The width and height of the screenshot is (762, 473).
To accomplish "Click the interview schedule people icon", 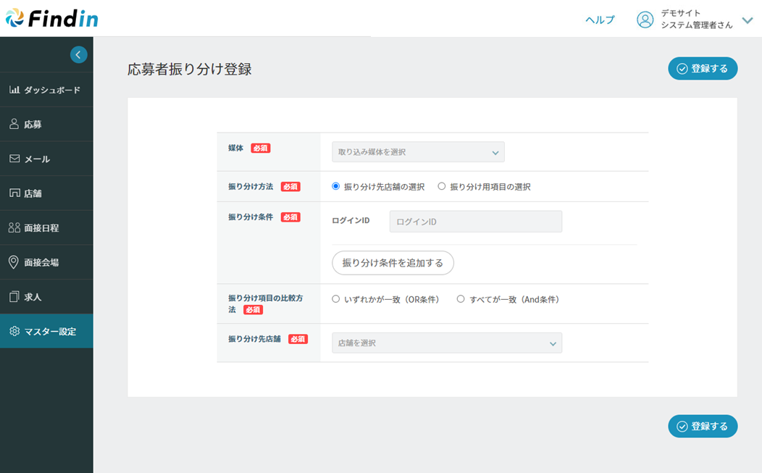I will (x=14, y=227).
